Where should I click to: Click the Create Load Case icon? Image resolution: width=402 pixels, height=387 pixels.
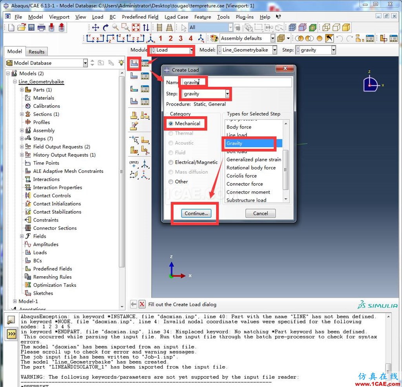coord(134,101)
